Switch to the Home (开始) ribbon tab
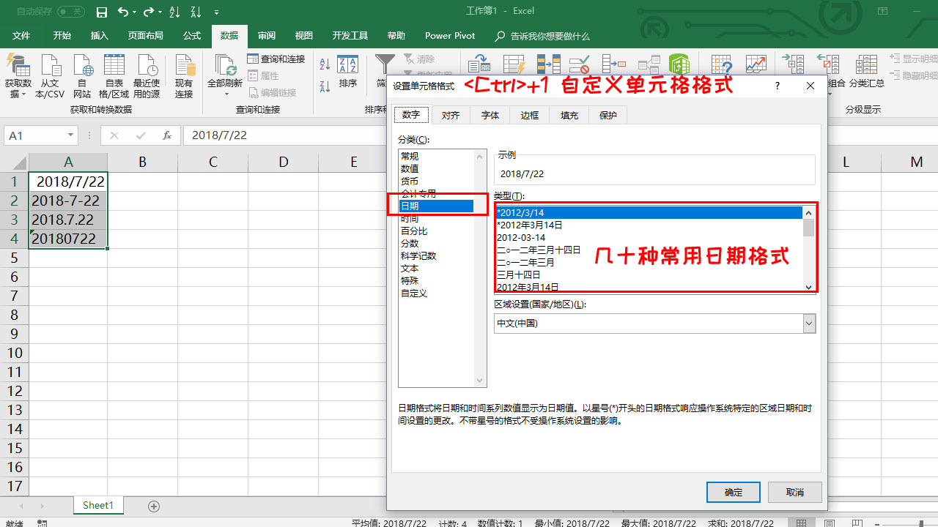Image resolution: width=938 pixels, height=527 pixels. (62, 36)
